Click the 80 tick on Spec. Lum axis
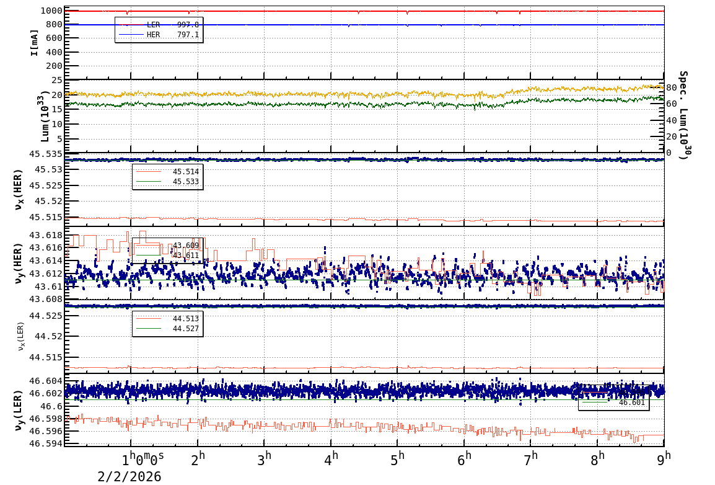The image size is (715, 485). click(671, 87)
